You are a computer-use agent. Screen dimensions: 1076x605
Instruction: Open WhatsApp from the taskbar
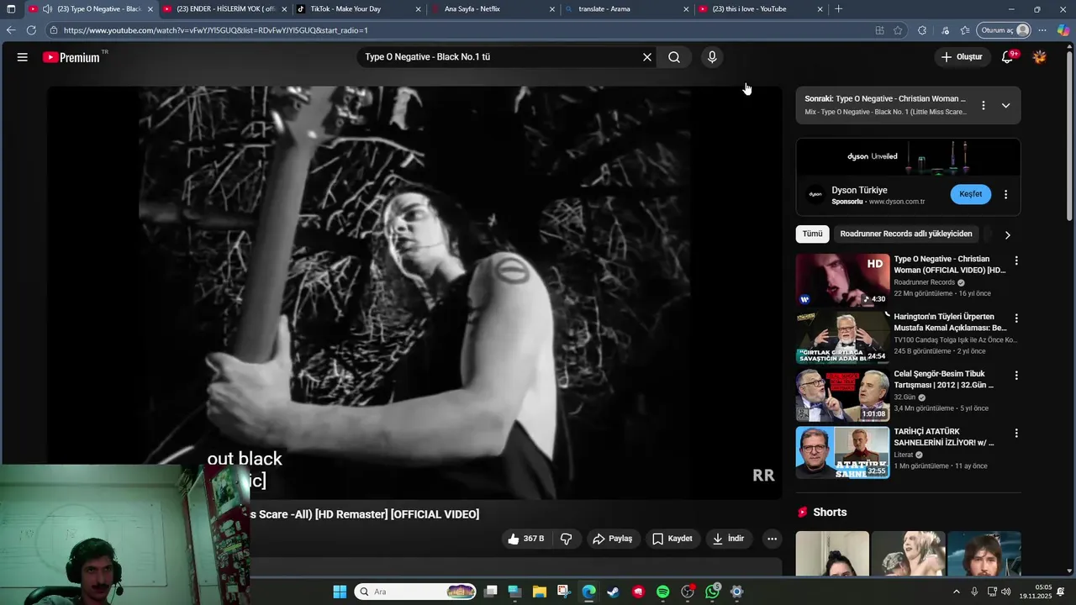coord(713,592)
